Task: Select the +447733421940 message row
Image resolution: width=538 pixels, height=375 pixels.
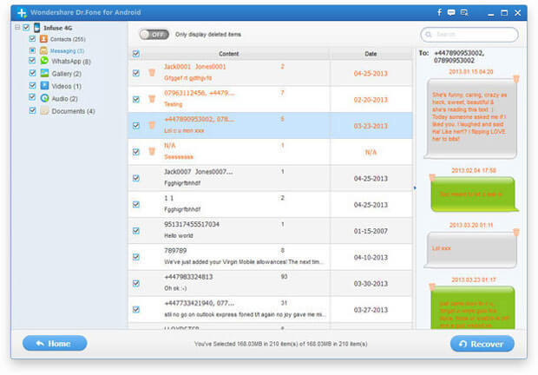Action: click(x=270, y=310)
